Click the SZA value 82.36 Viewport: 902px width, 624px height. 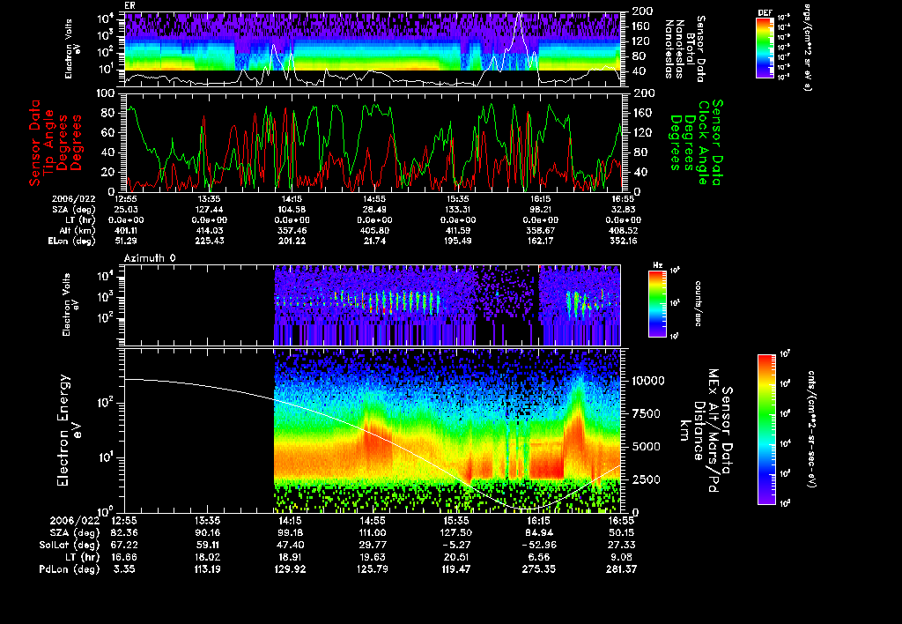point(125,533)
